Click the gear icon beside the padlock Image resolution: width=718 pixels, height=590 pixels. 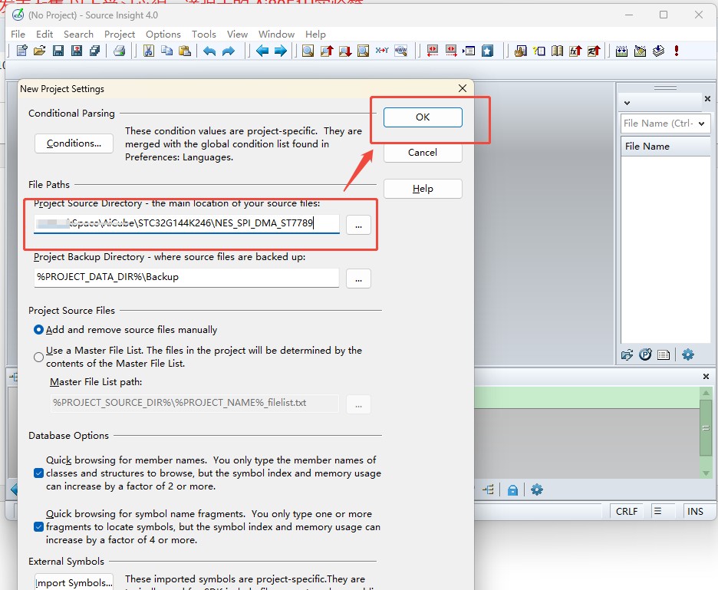click(x=537, y=489)
